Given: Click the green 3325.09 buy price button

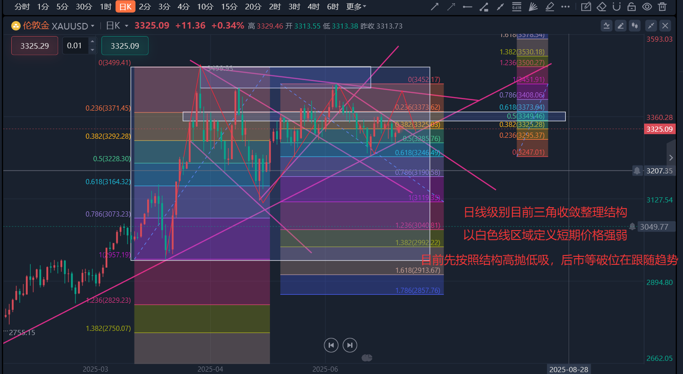Looking at the screenshot, I should 125,45.
